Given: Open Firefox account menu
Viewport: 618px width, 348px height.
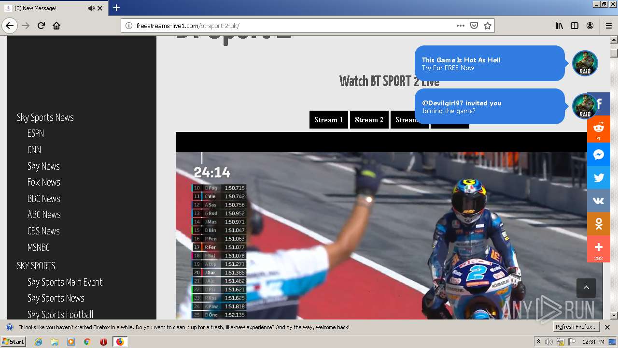Looking at the screenshot, I should coord(590,26).
